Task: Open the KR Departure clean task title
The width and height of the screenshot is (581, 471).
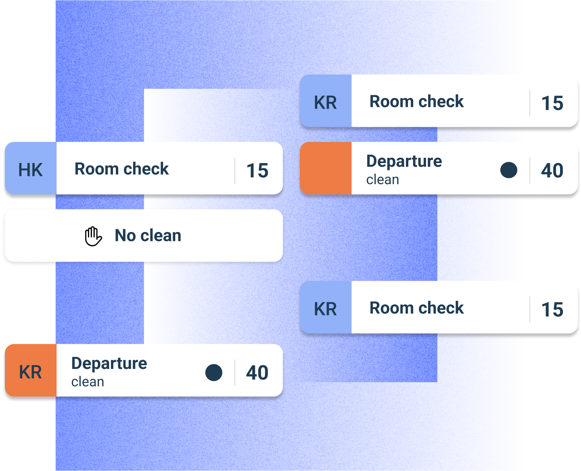Action: 109,363
